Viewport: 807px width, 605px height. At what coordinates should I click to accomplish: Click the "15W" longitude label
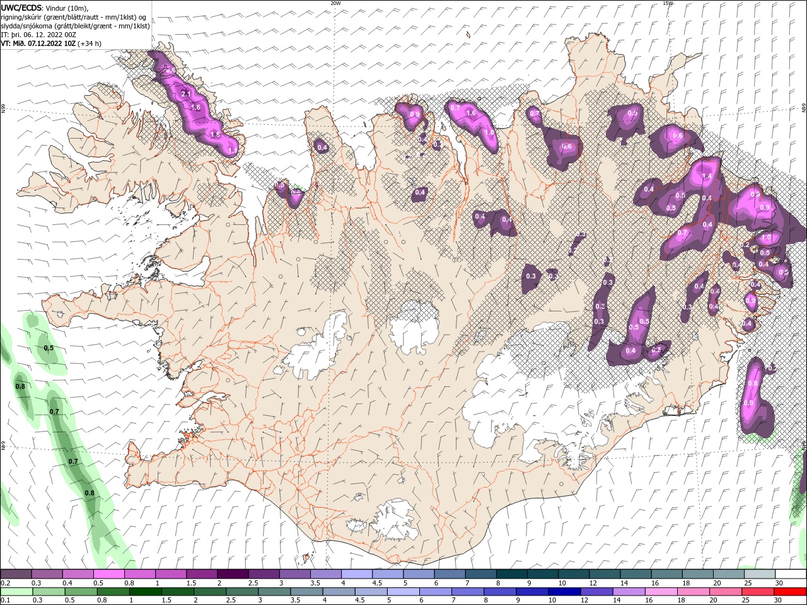pos(668,3)
